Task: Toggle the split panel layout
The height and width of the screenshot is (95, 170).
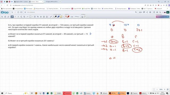Action: click(x=154, y=12)
